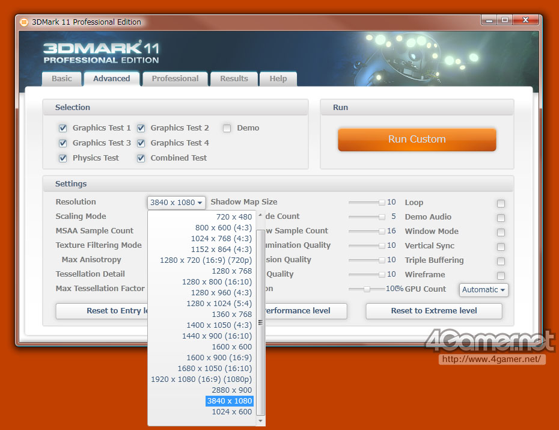
Task: Choose 1400 x 1050 (4:3) option
Action: click(219, 325)
